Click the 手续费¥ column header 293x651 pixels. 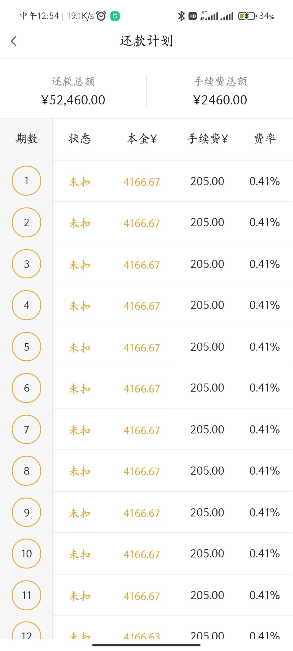[x=207, y=139]
